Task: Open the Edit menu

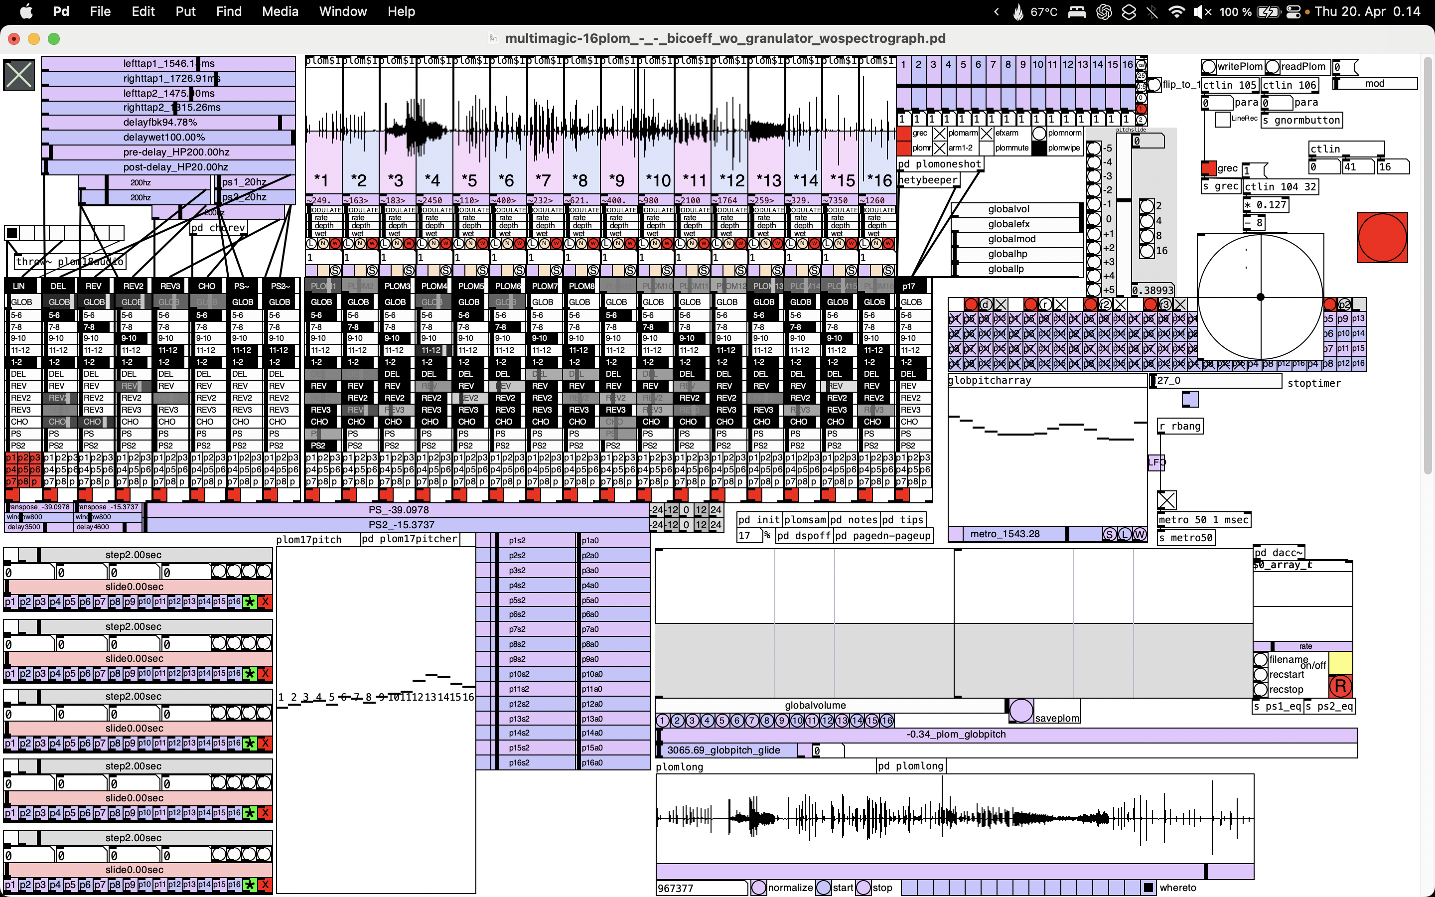Action: pyautogui.click(x=143, y=11)
